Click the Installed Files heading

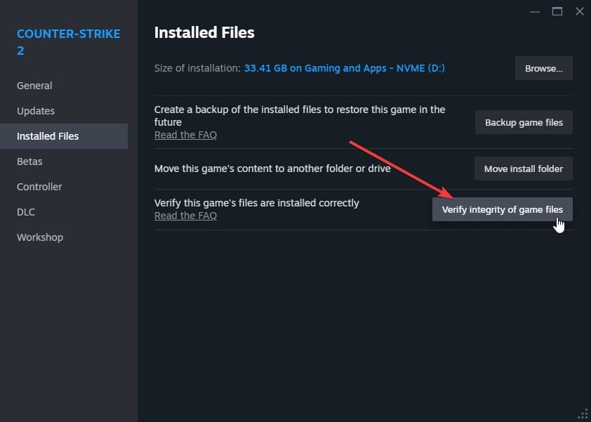click(204, 32)
